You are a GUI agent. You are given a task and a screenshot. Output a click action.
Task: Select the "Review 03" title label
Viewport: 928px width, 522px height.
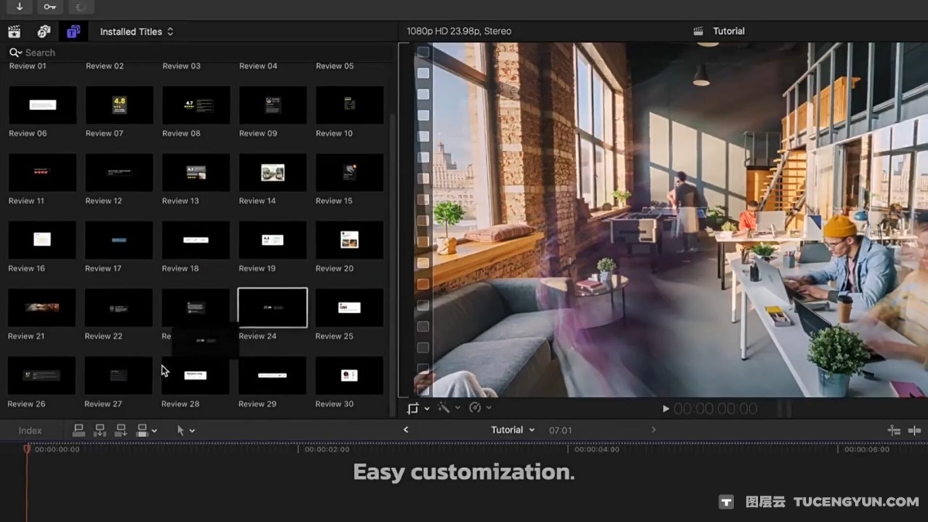coord(181,66)
